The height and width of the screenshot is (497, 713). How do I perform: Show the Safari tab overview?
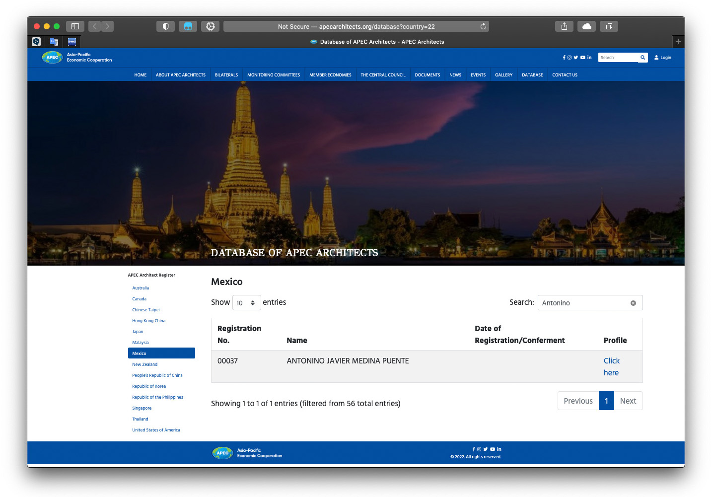pyautogui.click(x=609, y=26)
